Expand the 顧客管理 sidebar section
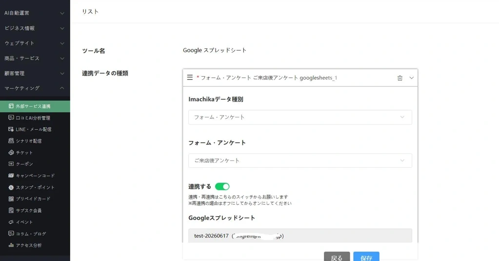The width and height of the screenshot is (499, 261). (35, 73)
